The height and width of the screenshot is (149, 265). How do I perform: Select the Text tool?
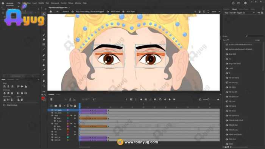point(44,60)
